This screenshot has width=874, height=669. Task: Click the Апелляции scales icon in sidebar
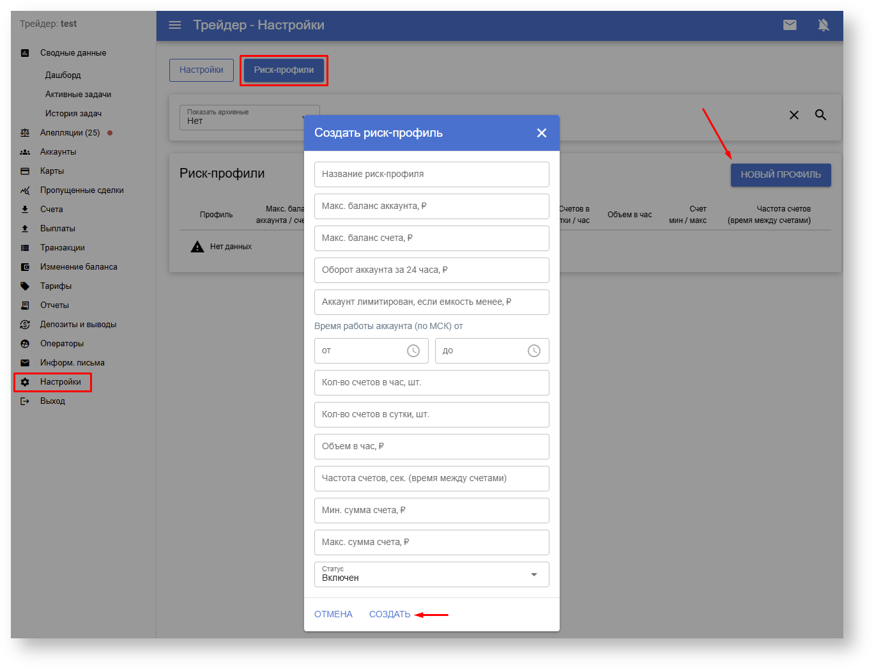[x=25, y=133]
